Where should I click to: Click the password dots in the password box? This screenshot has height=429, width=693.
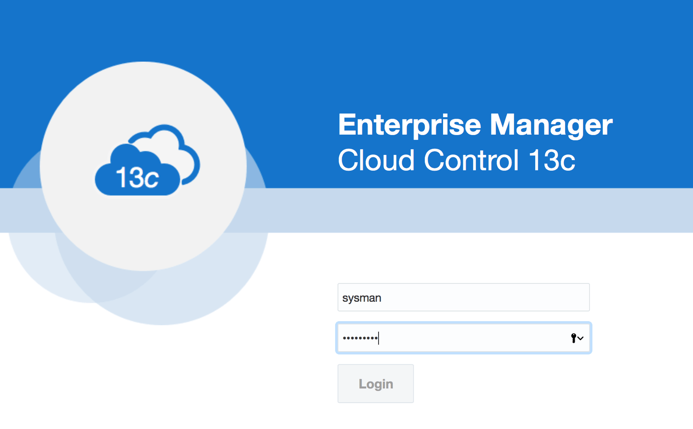point(360,338)
